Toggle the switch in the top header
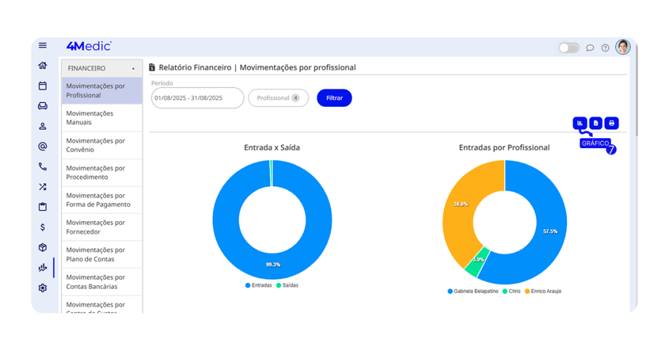The height and width of the screenshot is (351, 669). tap(568, 48)
